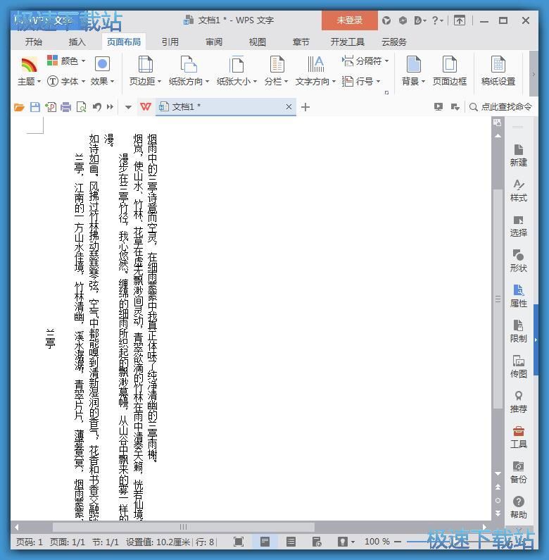
Task: Click the undo arrow icon
Action: pos(96,107)
